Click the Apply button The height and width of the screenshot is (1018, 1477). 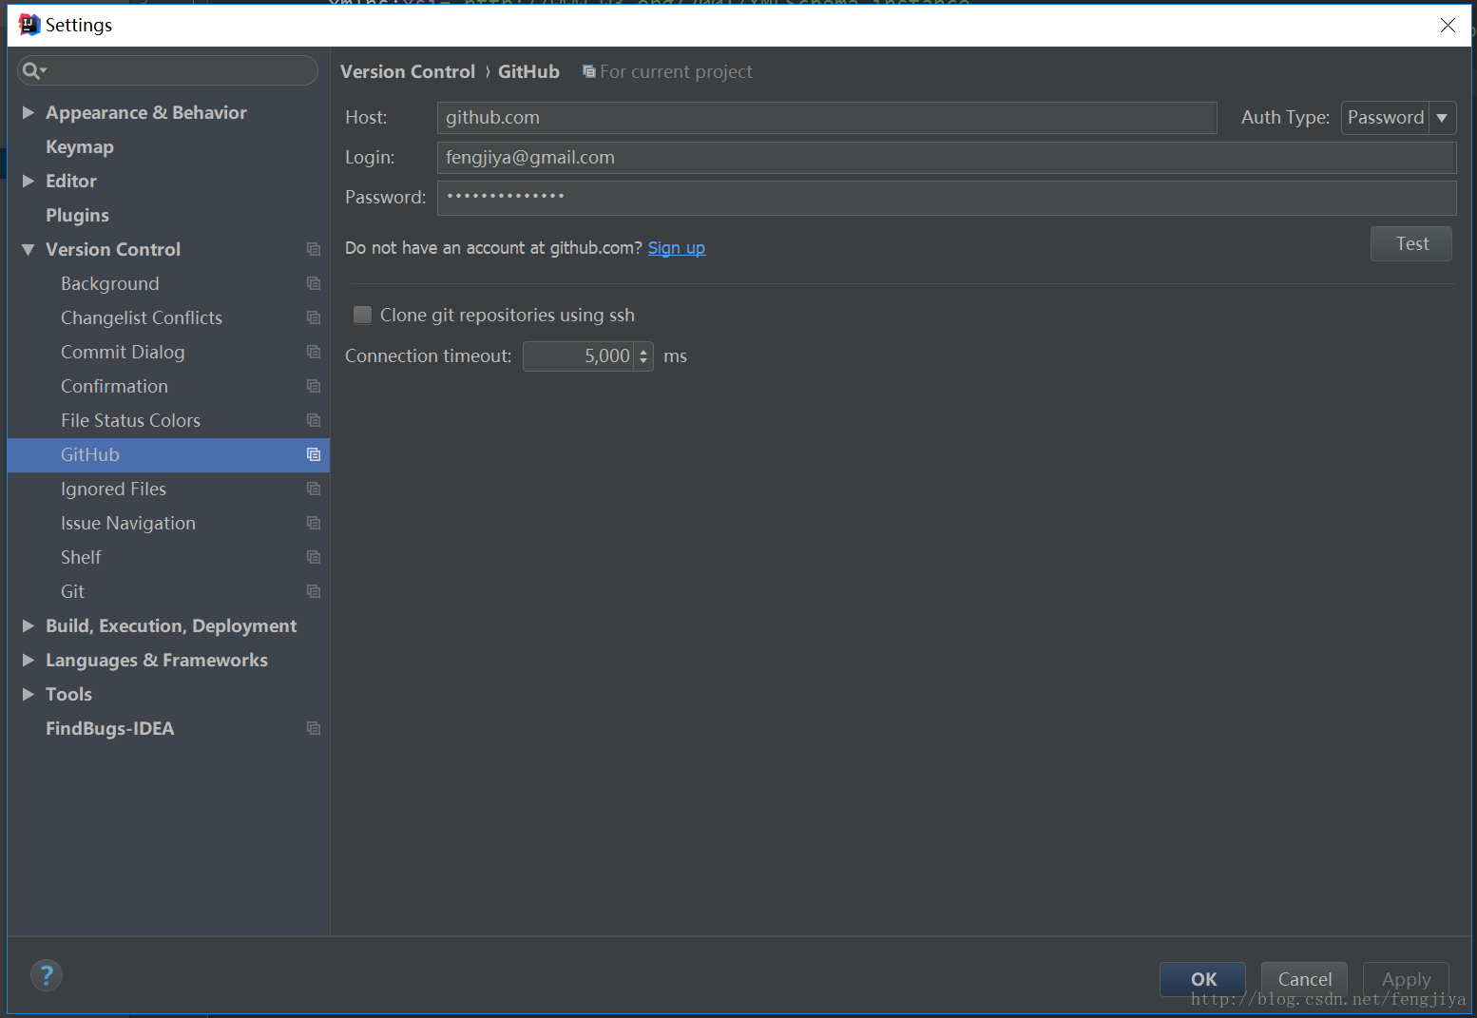coord(1406,979)
